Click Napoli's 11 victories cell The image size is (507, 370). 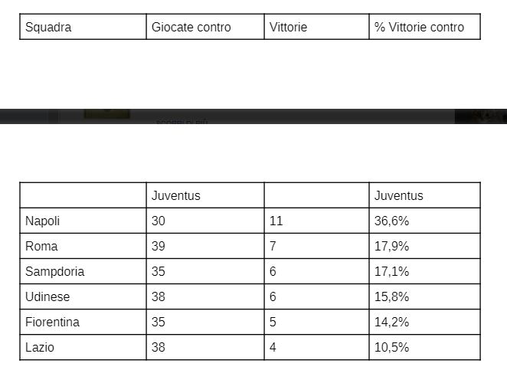276,221
